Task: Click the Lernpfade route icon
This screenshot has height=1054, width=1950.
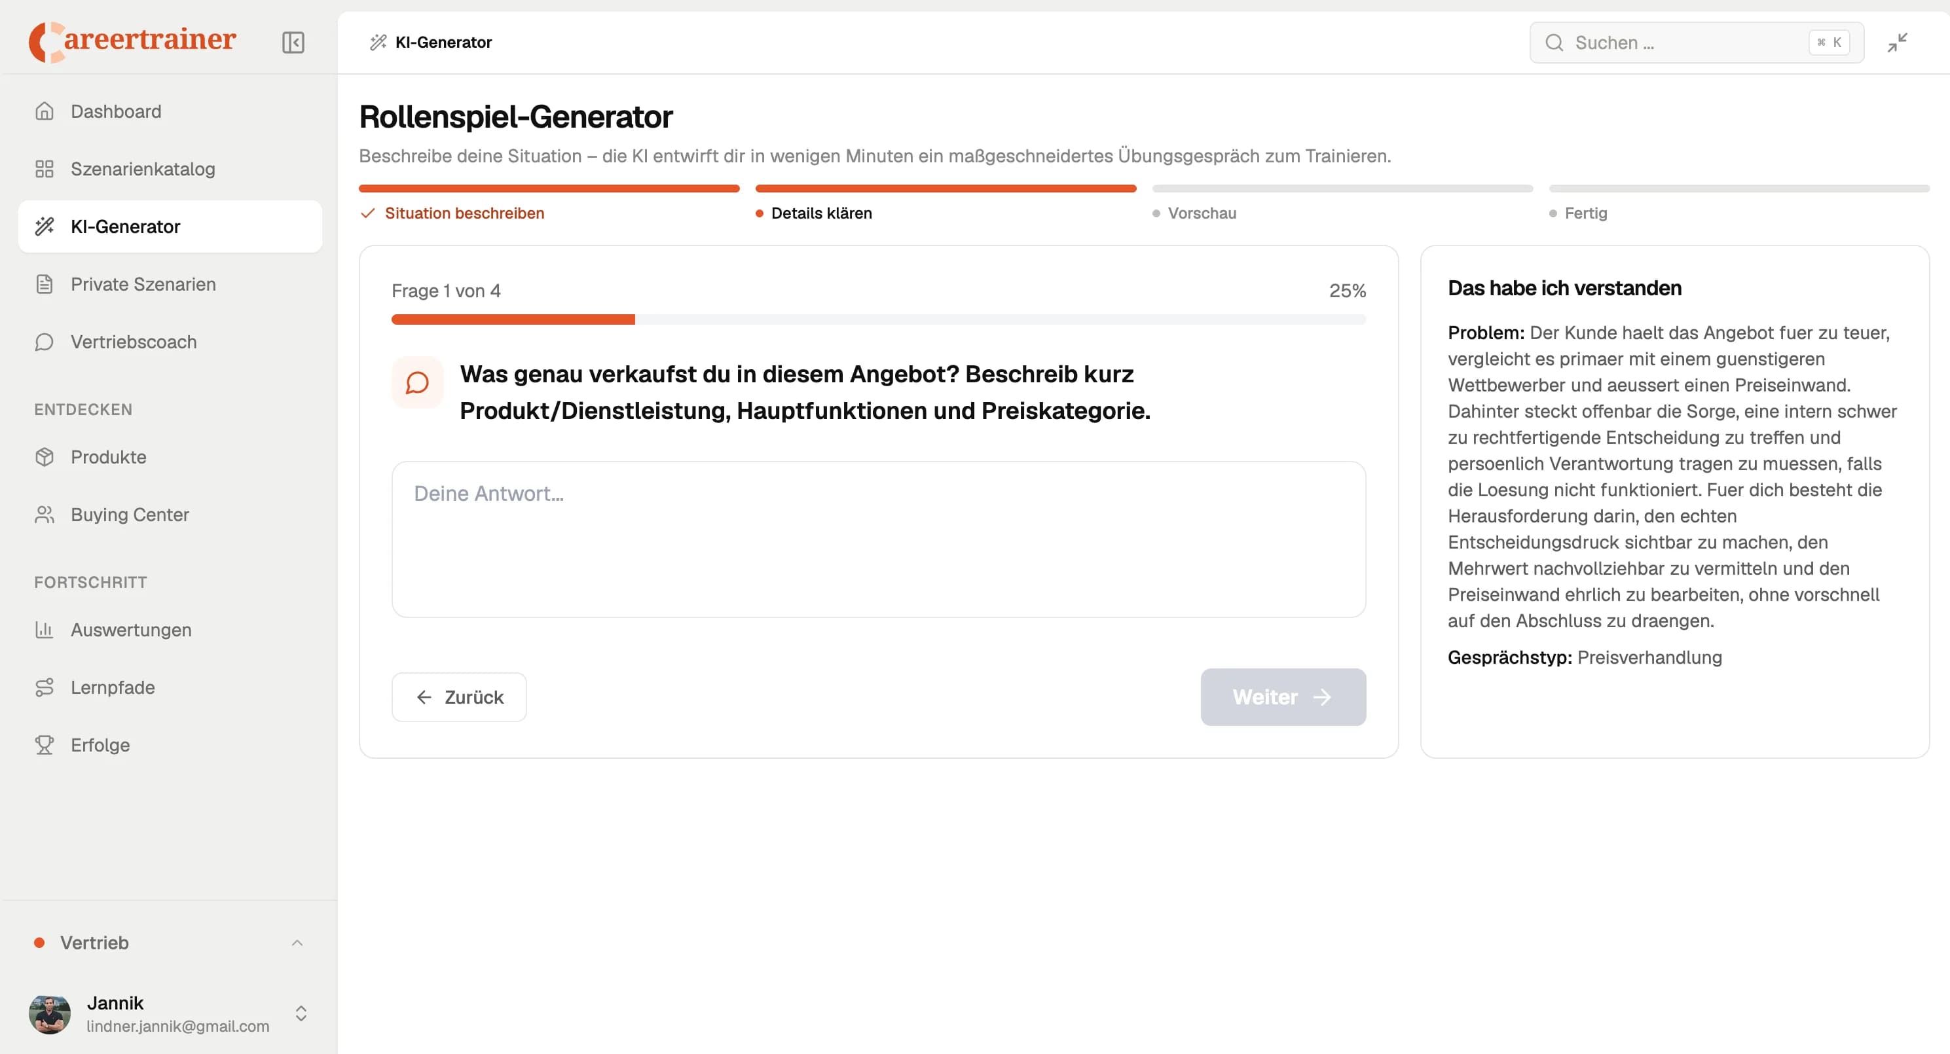Action: [x=45, y=687]
